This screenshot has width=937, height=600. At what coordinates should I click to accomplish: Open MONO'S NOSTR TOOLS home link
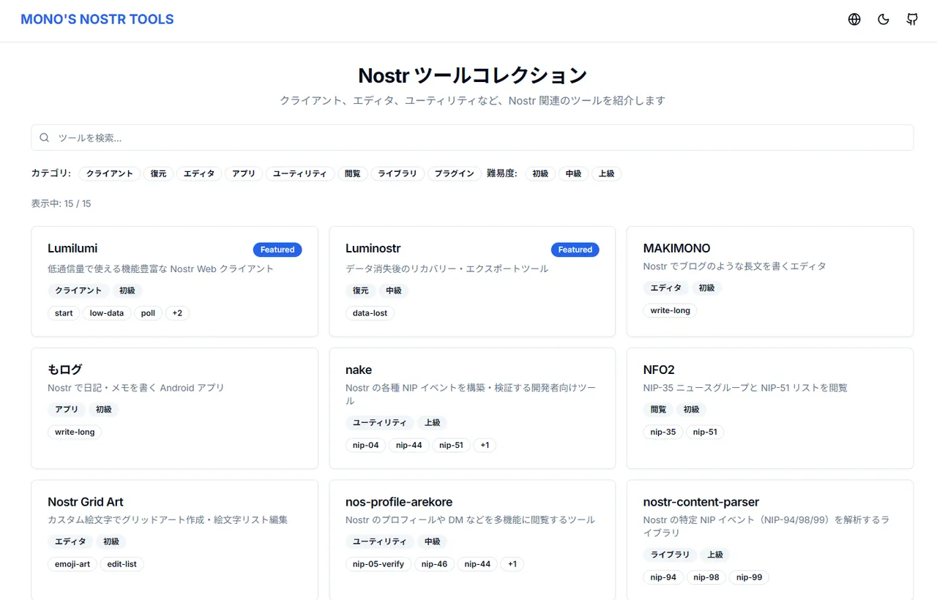97,20
